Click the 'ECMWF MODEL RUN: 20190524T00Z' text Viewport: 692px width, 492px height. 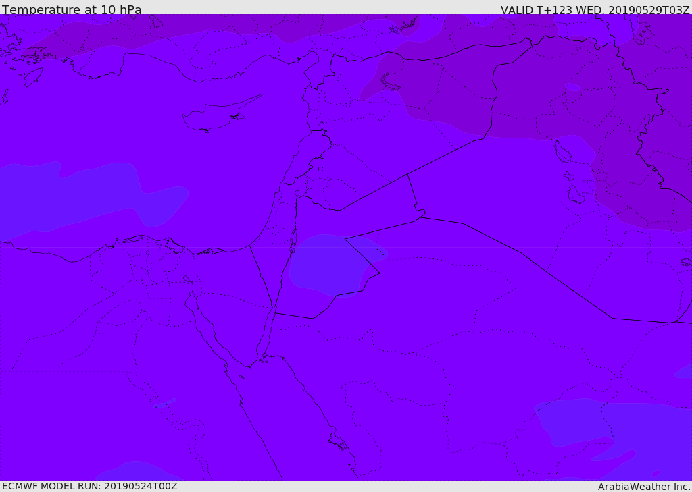[x=90, y=486]
